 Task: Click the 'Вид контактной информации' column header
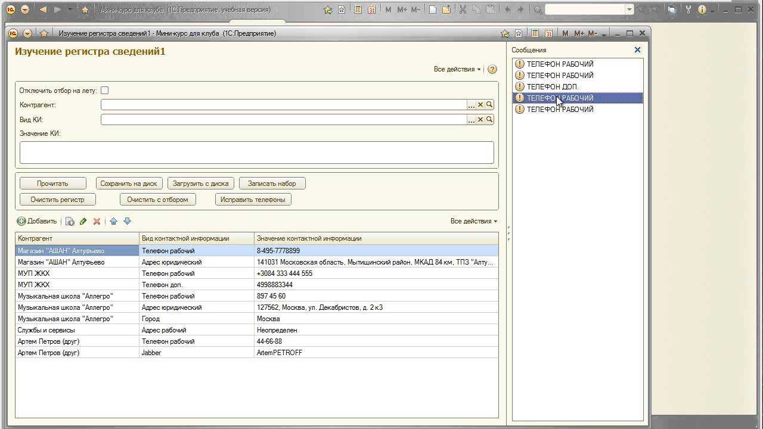(197, 238)
